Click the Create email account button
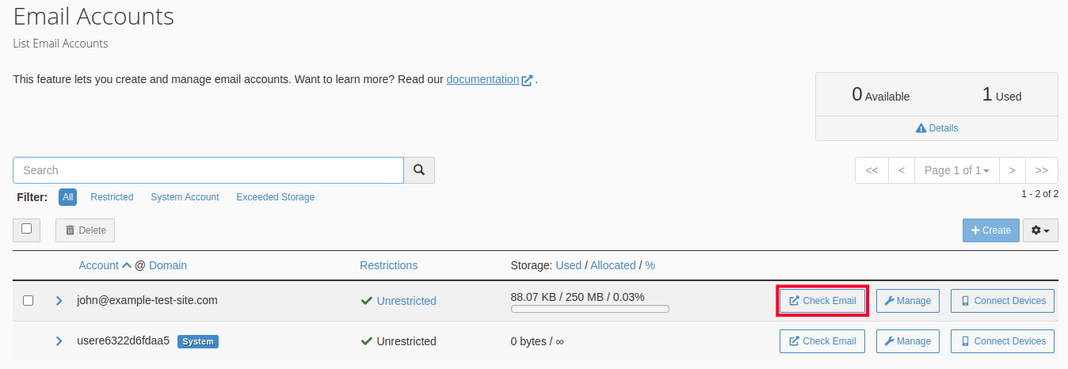This screenshot has height=369, width=1068. click(990, 230)
